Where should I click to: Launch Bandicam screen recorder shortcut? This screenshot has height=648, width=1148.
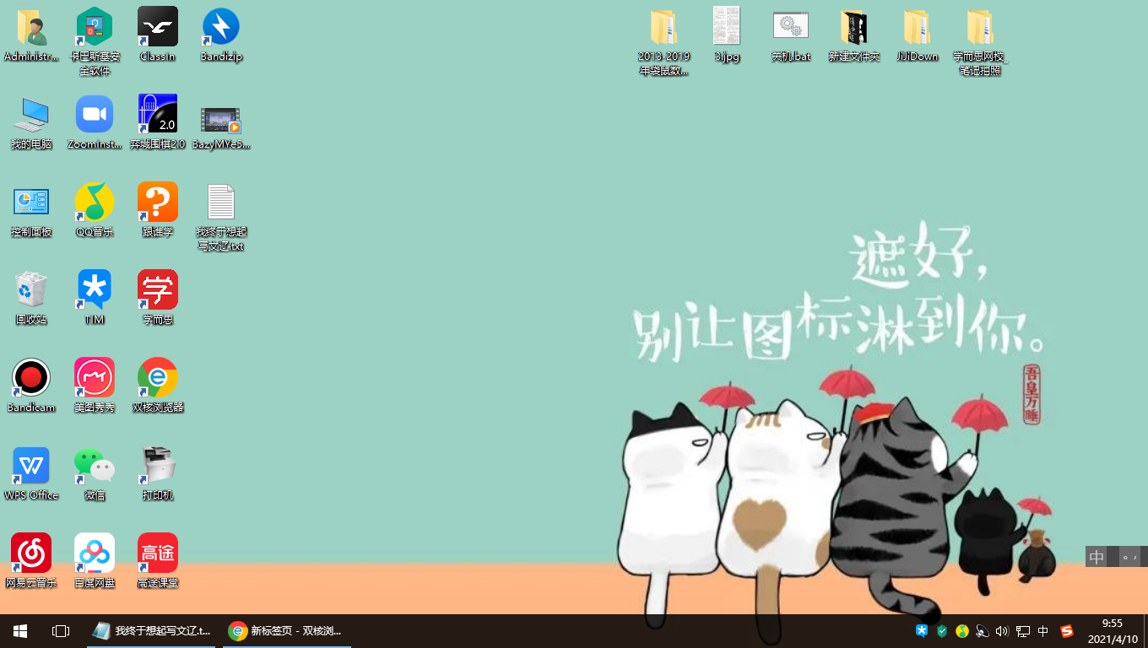pyautogui.click(x=31, y=386)
